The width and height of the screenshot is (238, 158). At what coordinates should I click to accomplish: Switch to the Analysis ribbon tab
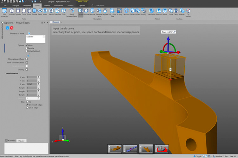pos(70,6)
